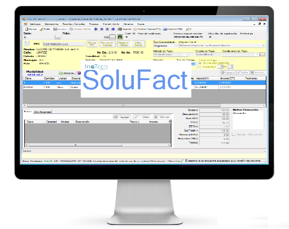The width and height of the screenshot is (289, 229).
Task: Click the Imprimir printer toolbar button
Action: tap(125, 29)
